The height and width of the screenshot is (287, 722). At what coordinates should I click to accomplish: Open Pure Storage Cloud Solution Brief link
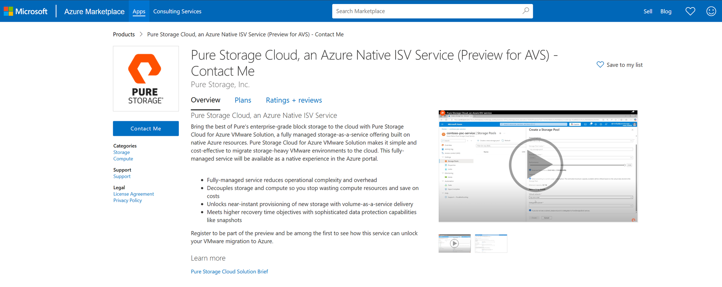point(229,271)
